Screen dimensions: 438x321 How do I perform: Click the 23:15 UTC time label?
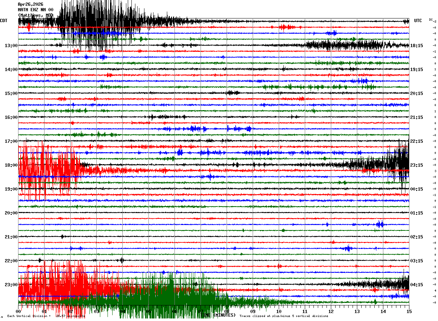tap(417, 165)
